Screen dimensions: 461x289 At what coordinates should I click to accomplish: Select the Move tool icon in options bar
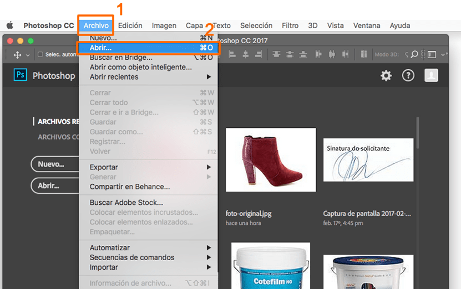[x=17, y=55]
